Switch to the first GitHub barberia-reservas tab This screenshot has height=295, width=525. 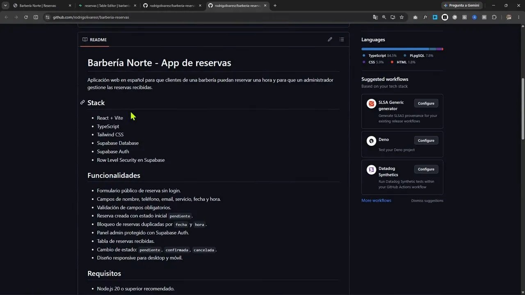(x=172, y=5)
